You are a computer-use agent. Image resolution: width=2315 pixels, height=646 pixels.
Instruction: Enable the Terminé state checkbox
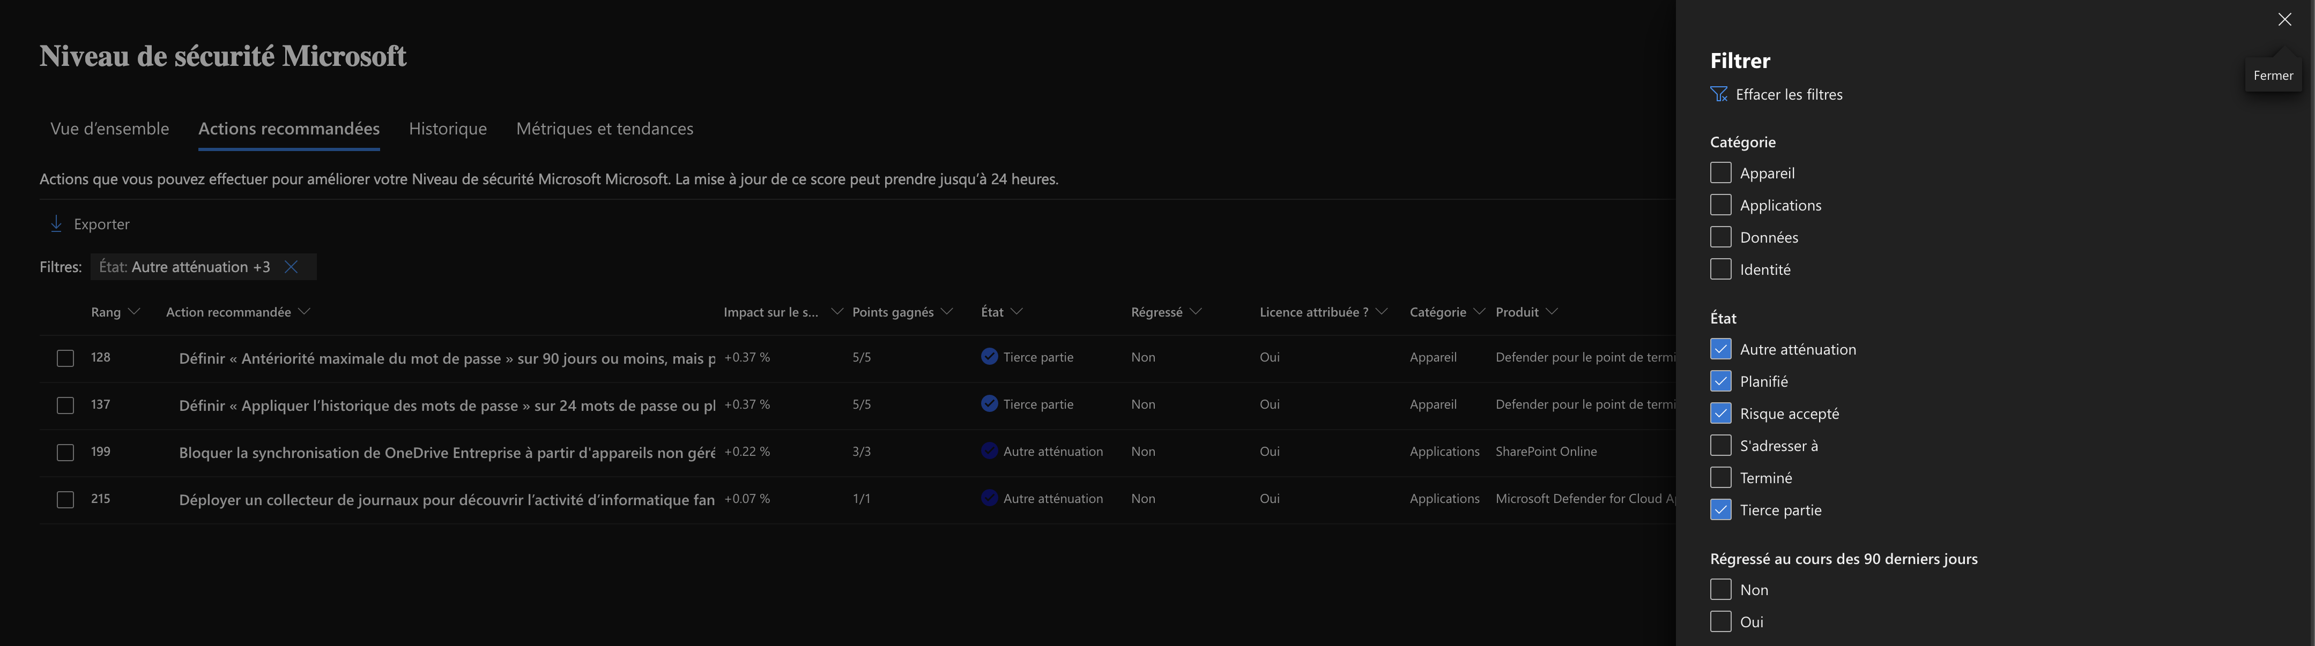pos(1720,477)
